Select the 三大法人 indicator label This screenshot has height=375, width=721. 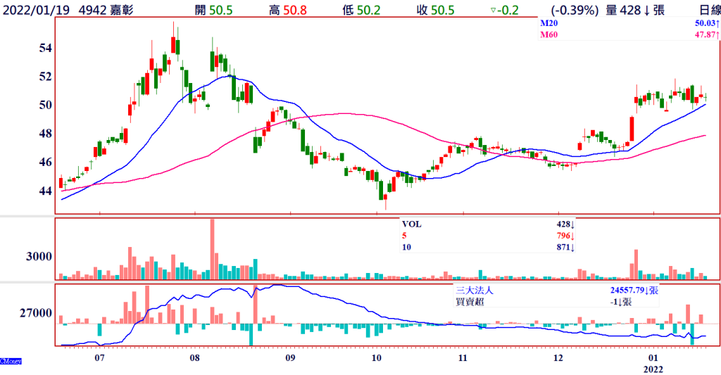click(473, 290)
